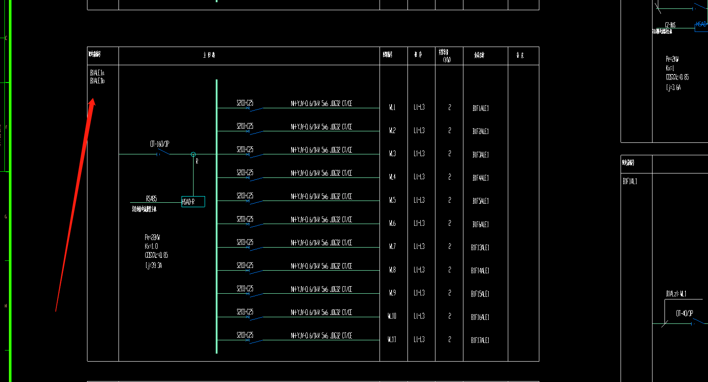
Task: Click the B1ALz1:WL1 label in right diagram
Action: [676, 294]
